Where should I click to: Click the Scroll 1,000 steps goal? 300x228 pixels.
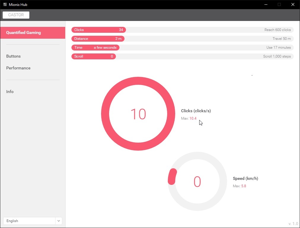click(x=277, y=56)
